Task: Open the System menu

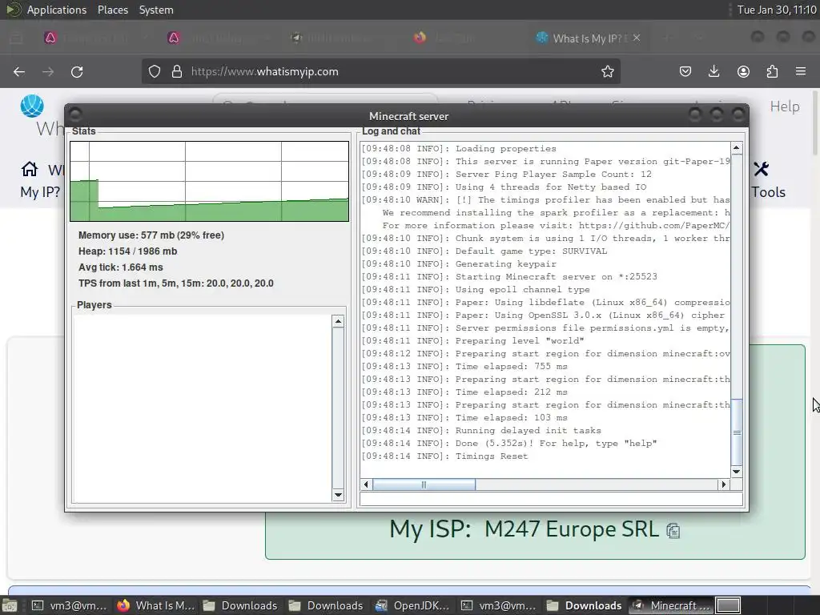Action: click(x=156, y=10)
